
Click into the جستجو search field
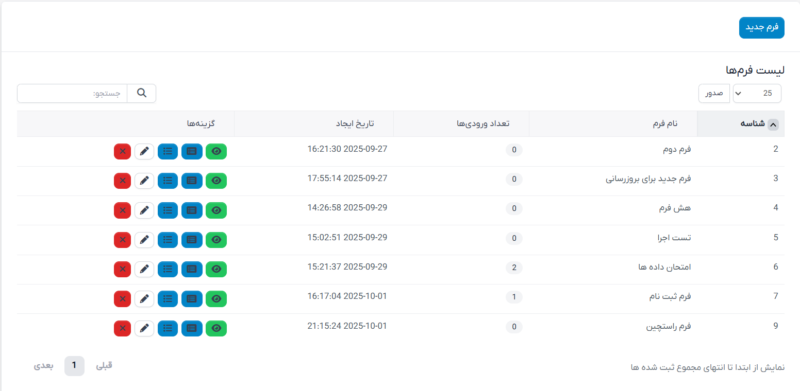[x=72, y=93]
